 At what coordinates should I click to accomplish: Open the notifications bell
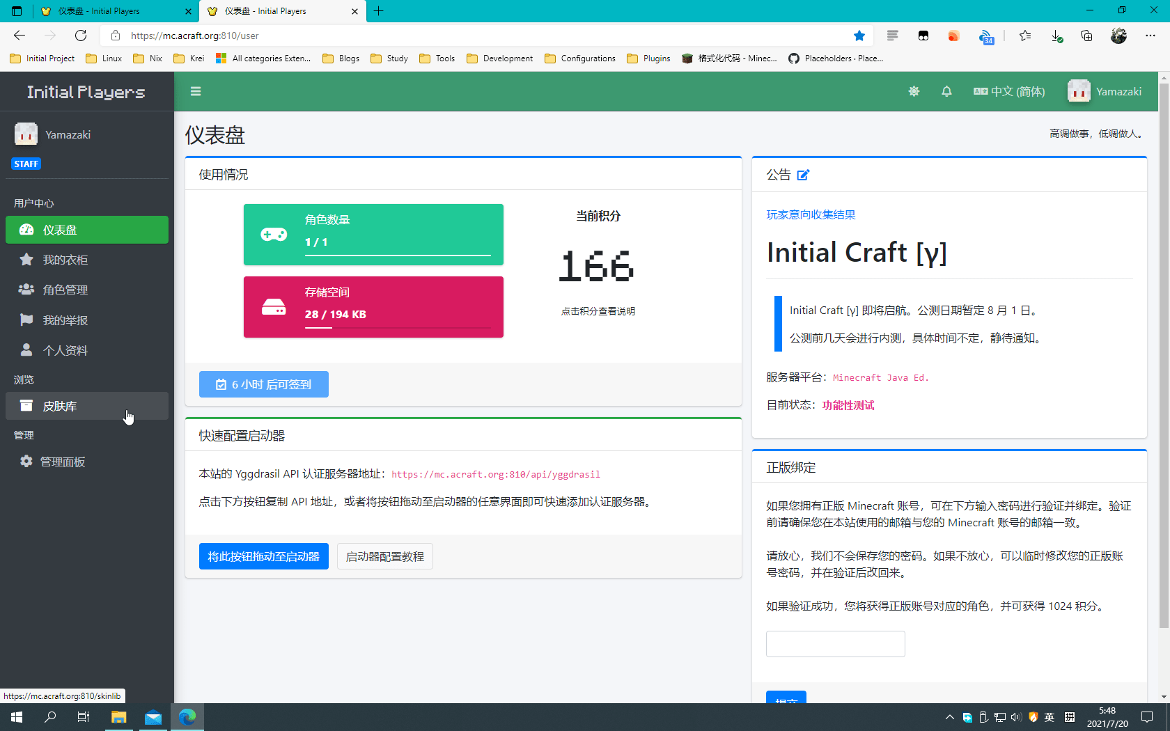(x=946, y=91)
